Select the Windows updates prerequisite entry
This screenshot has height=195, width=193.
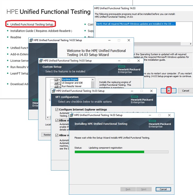[x=136, y=24]
